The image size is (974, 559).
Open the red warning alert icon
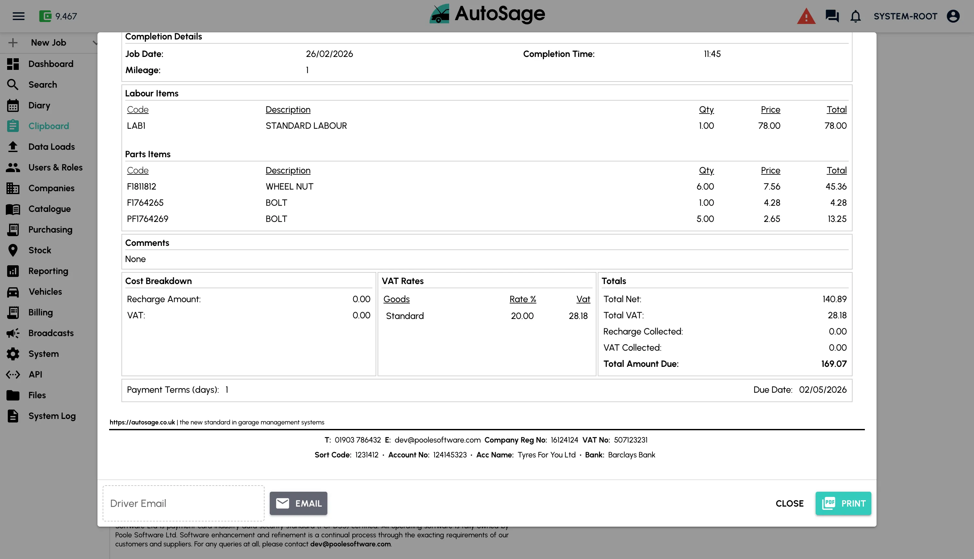806,16
